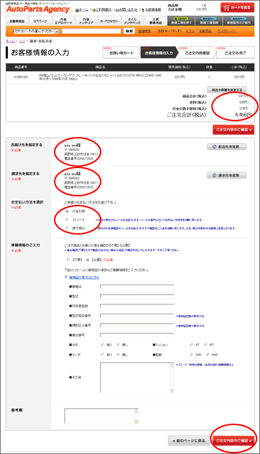Open the cart with カートを見る button
Screen dimensions: 260x454
[237, 8]
